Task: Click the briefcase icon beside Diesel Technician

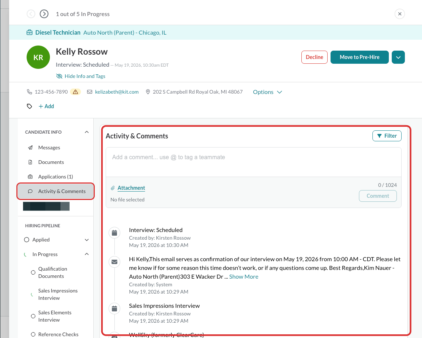Action: (x=30, y=32)
